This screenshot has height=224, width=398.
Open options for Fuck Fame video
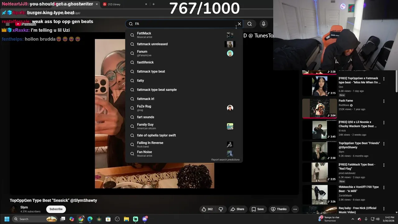[x=384, y=101]
